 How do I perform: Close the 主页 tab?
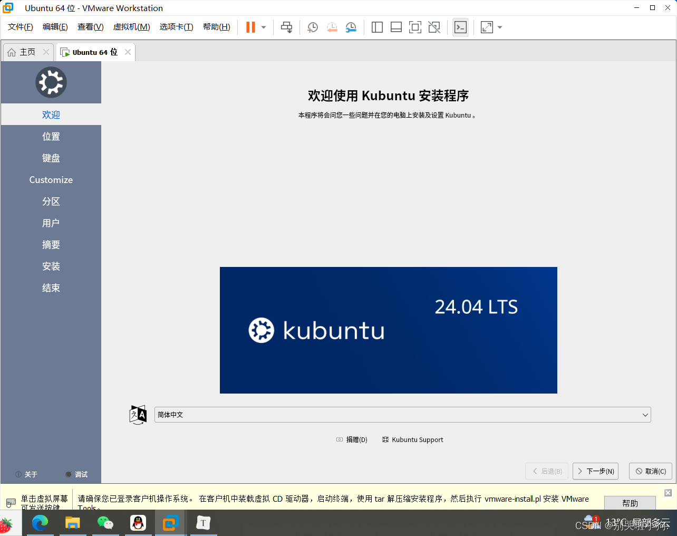46,52
